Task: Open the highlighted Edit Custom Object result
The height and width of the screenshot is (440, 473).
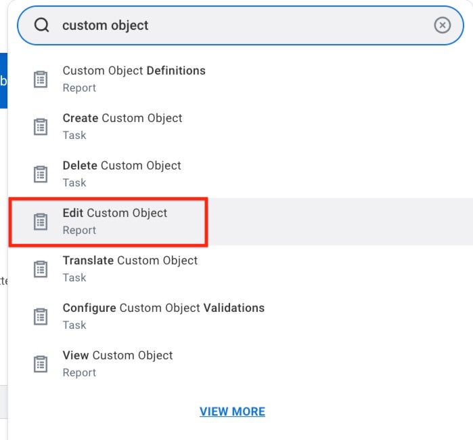Action: (115, 213)
